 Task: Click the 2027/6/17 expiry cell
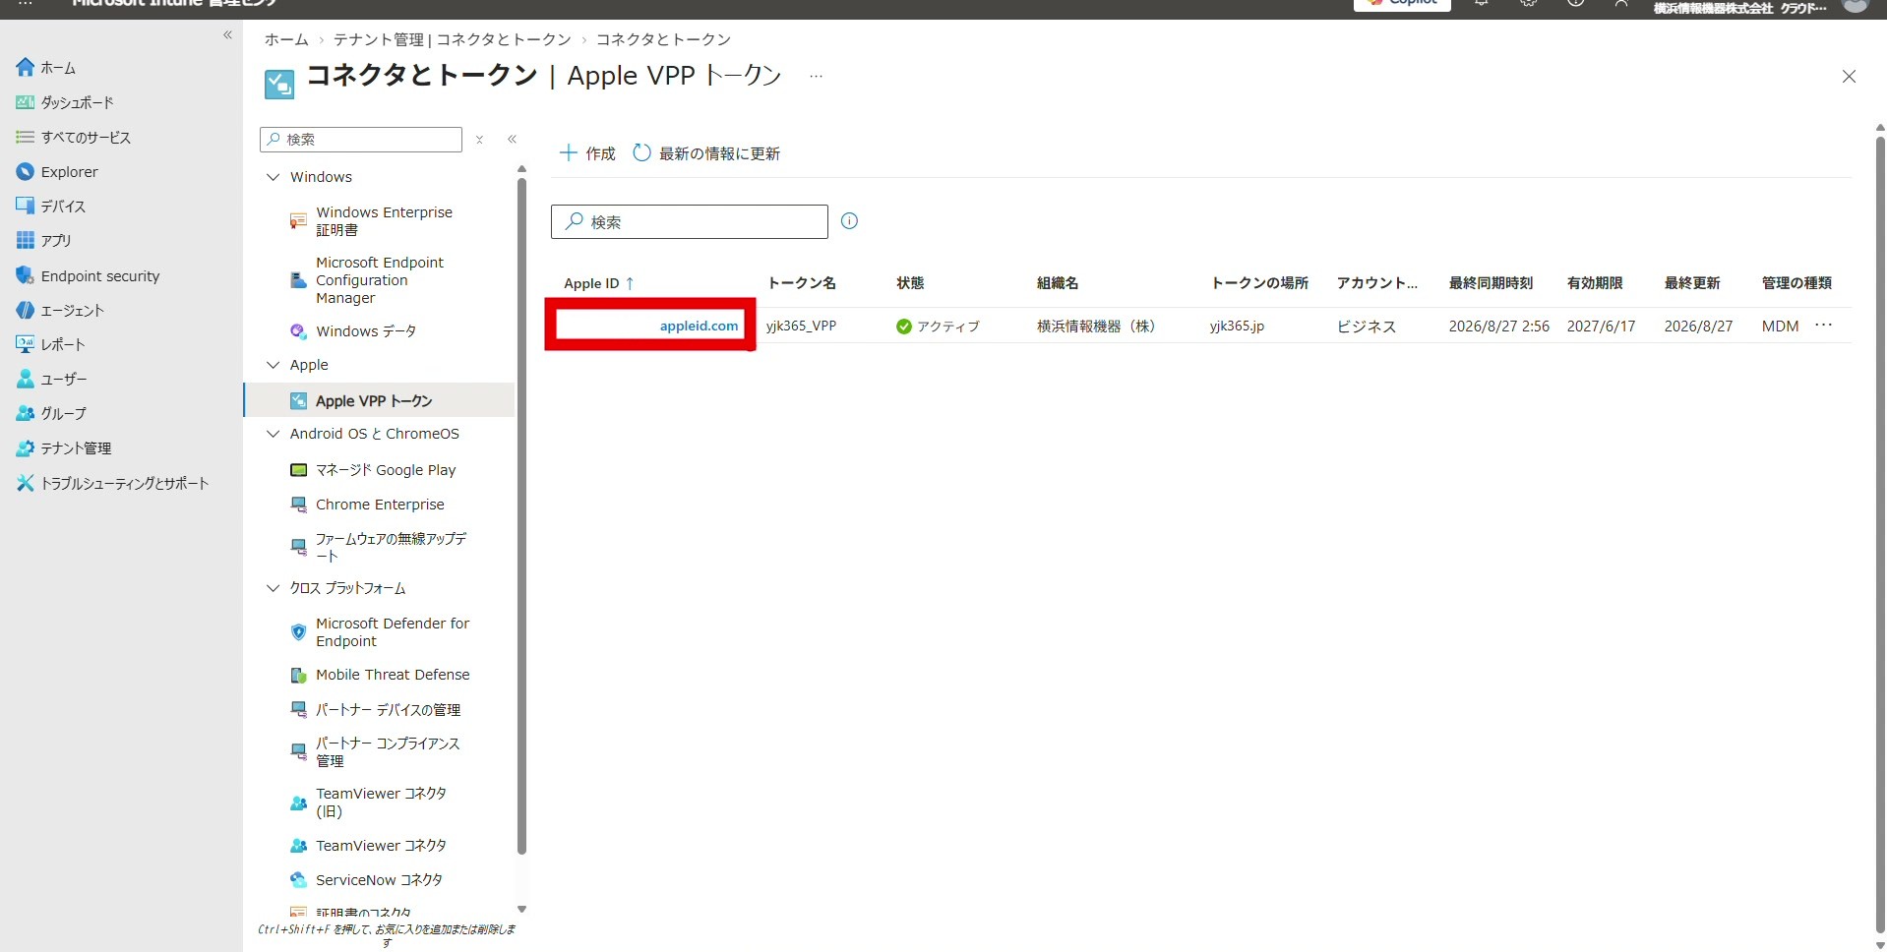(1601, 326)
